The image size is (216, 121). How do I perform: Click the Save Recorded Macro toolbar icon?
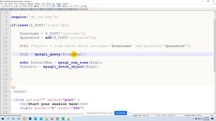click(85, 6)
